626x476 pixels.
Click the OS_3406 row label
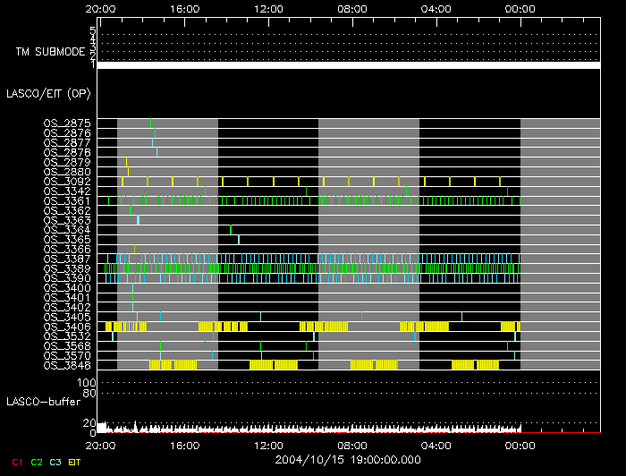(x=67, y=327)
